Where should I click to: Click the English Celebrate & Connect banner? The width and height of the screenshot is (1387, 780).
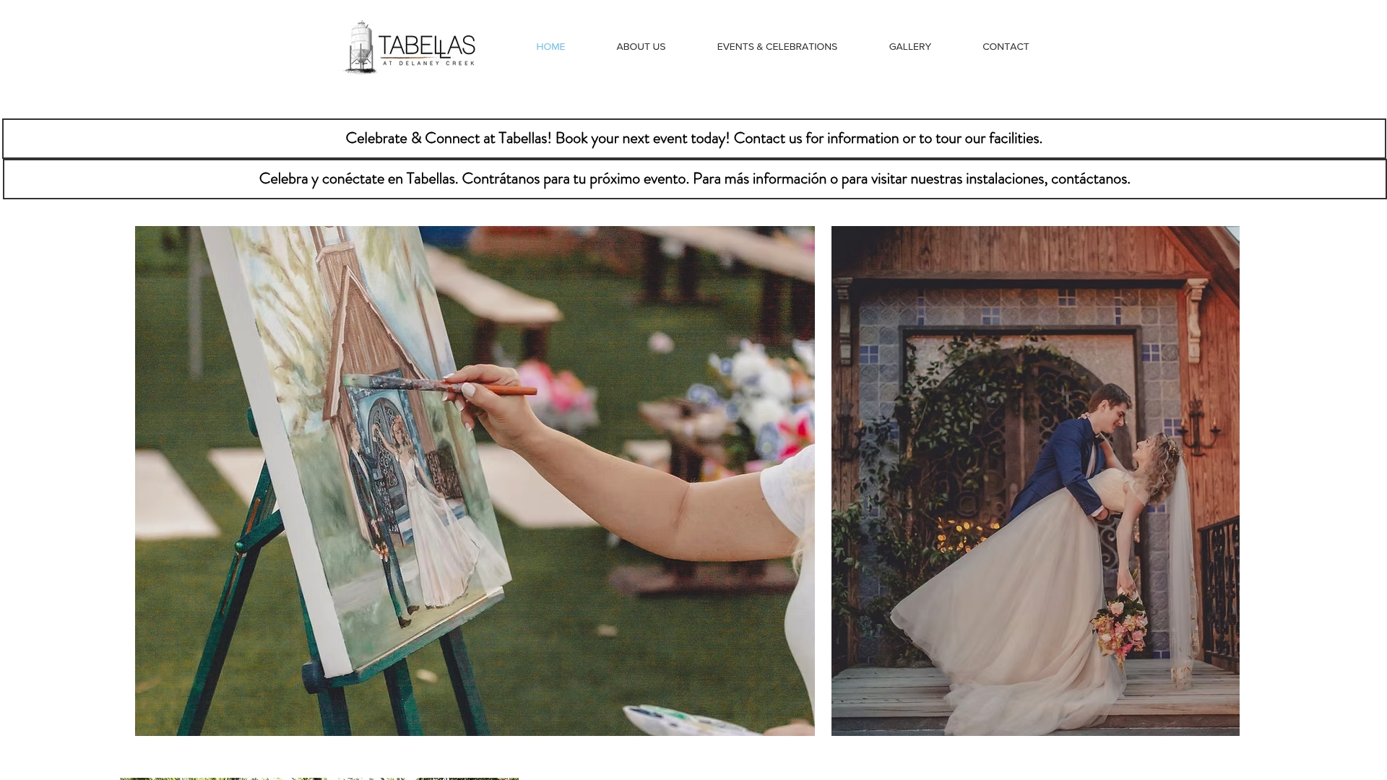click(693, 139)
